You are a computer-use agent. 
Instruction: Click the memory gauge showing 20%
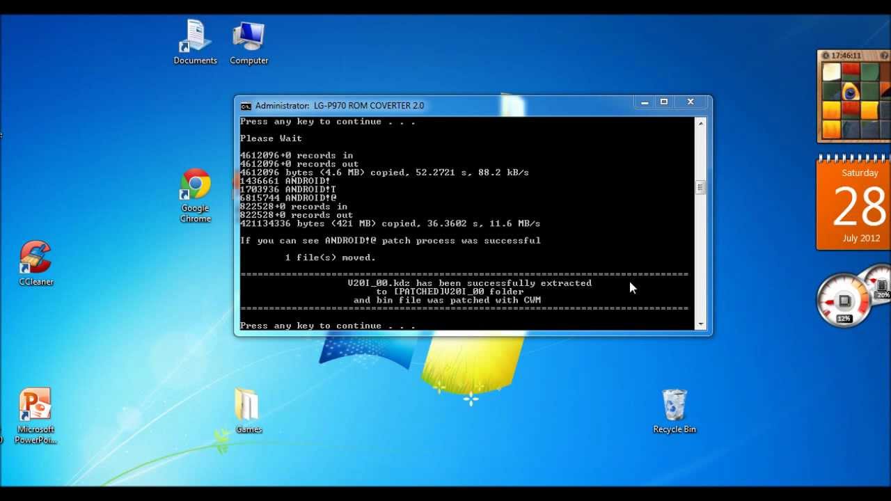(x=881, y=285)
